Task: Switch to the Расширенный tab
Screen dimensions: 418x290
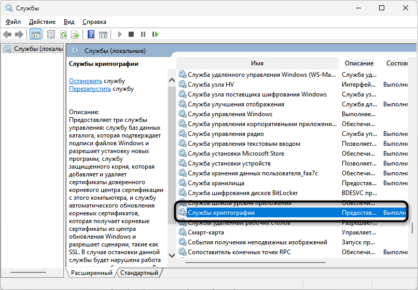Action: click(x=92, y=273)
